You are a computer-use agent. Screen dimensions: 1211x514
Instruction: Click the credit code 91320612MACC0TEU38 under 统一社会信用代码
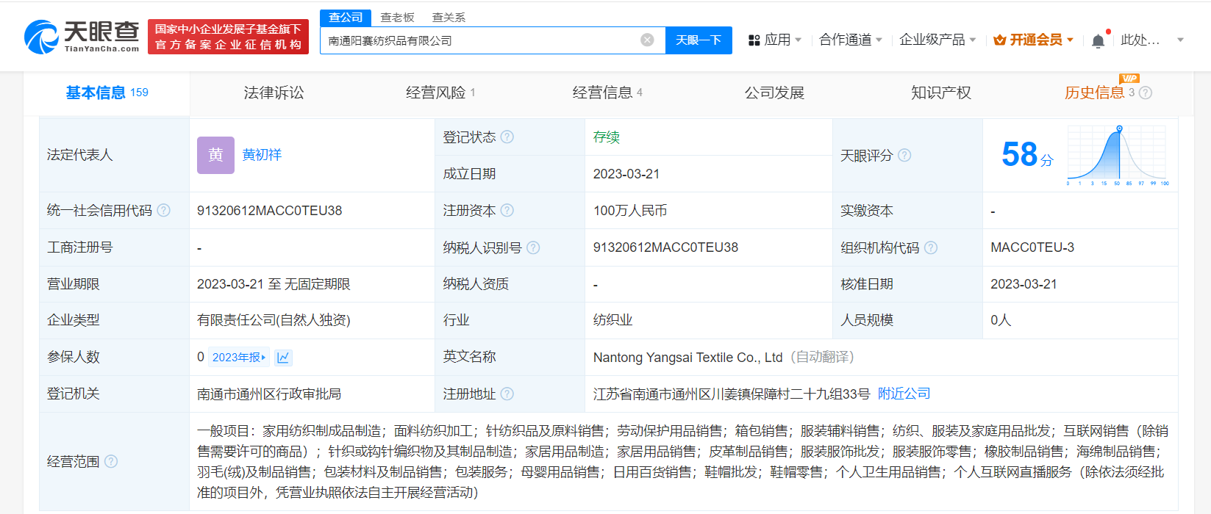(269, 211)
